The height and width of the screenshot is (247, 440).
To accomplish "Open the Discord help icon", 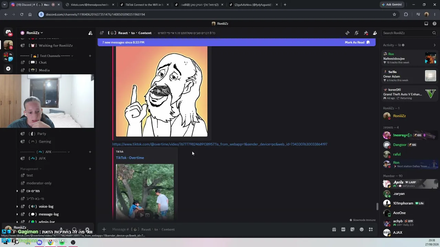I will (x=434, y=24).
